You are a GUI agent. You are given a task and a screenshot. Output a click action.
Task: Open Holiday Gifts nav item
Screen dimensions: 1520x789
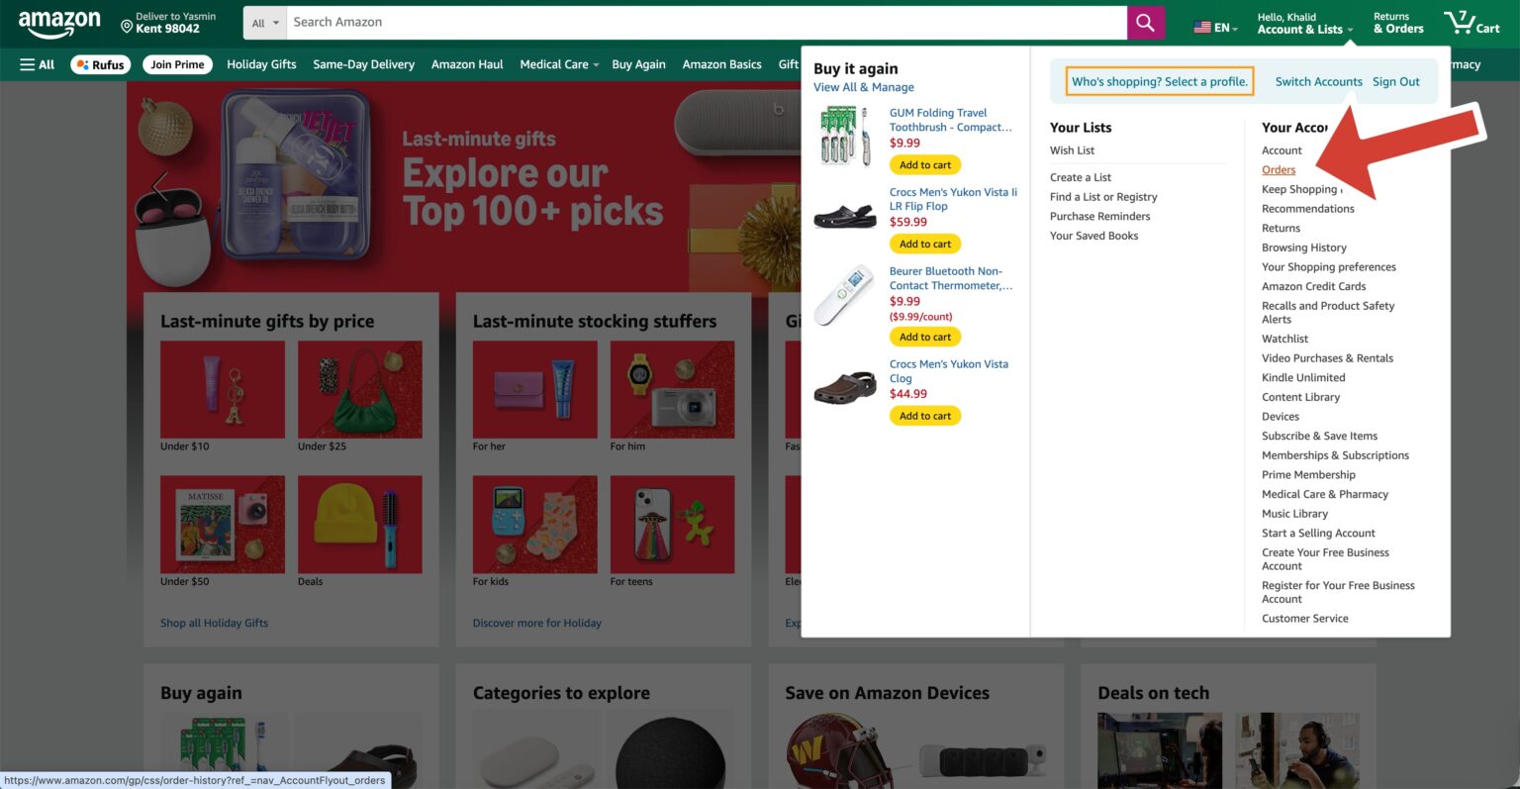[x=261, y=64]
